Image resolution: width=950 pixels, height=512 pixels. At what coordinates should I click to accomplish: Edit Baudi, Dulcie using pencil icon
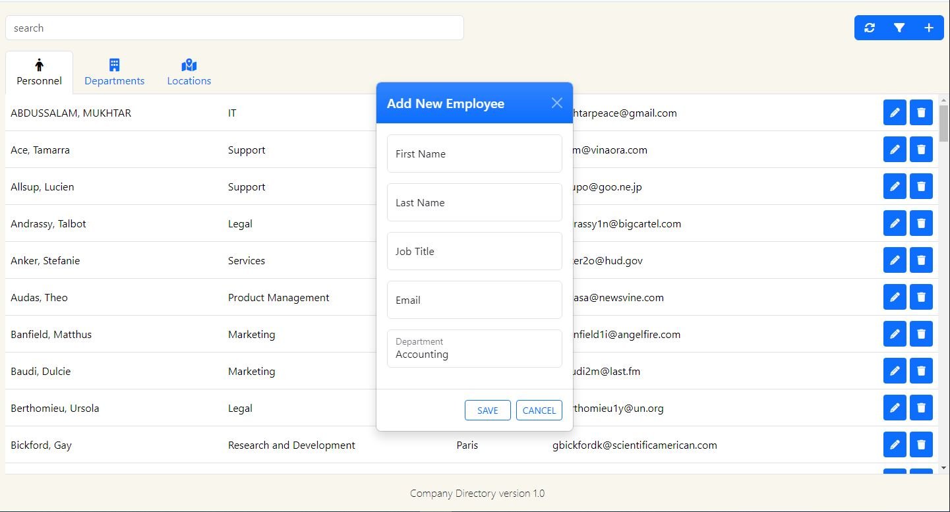895,372
